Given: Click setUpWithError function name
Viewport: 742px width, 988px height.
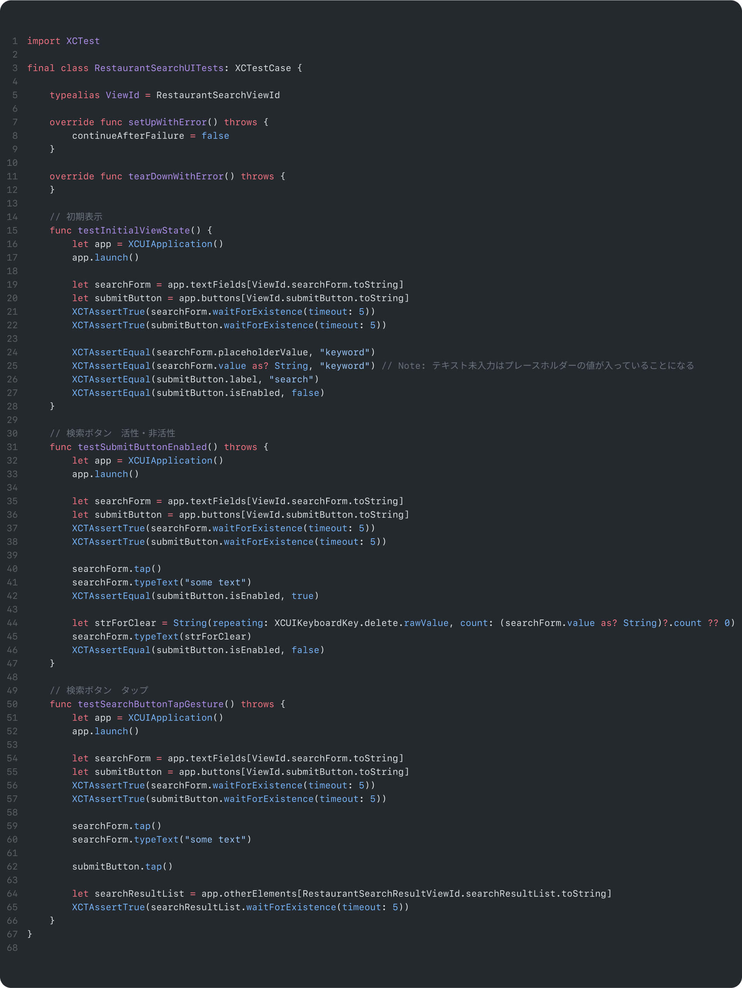Looking at the screenshot, I should coord(167,122).
